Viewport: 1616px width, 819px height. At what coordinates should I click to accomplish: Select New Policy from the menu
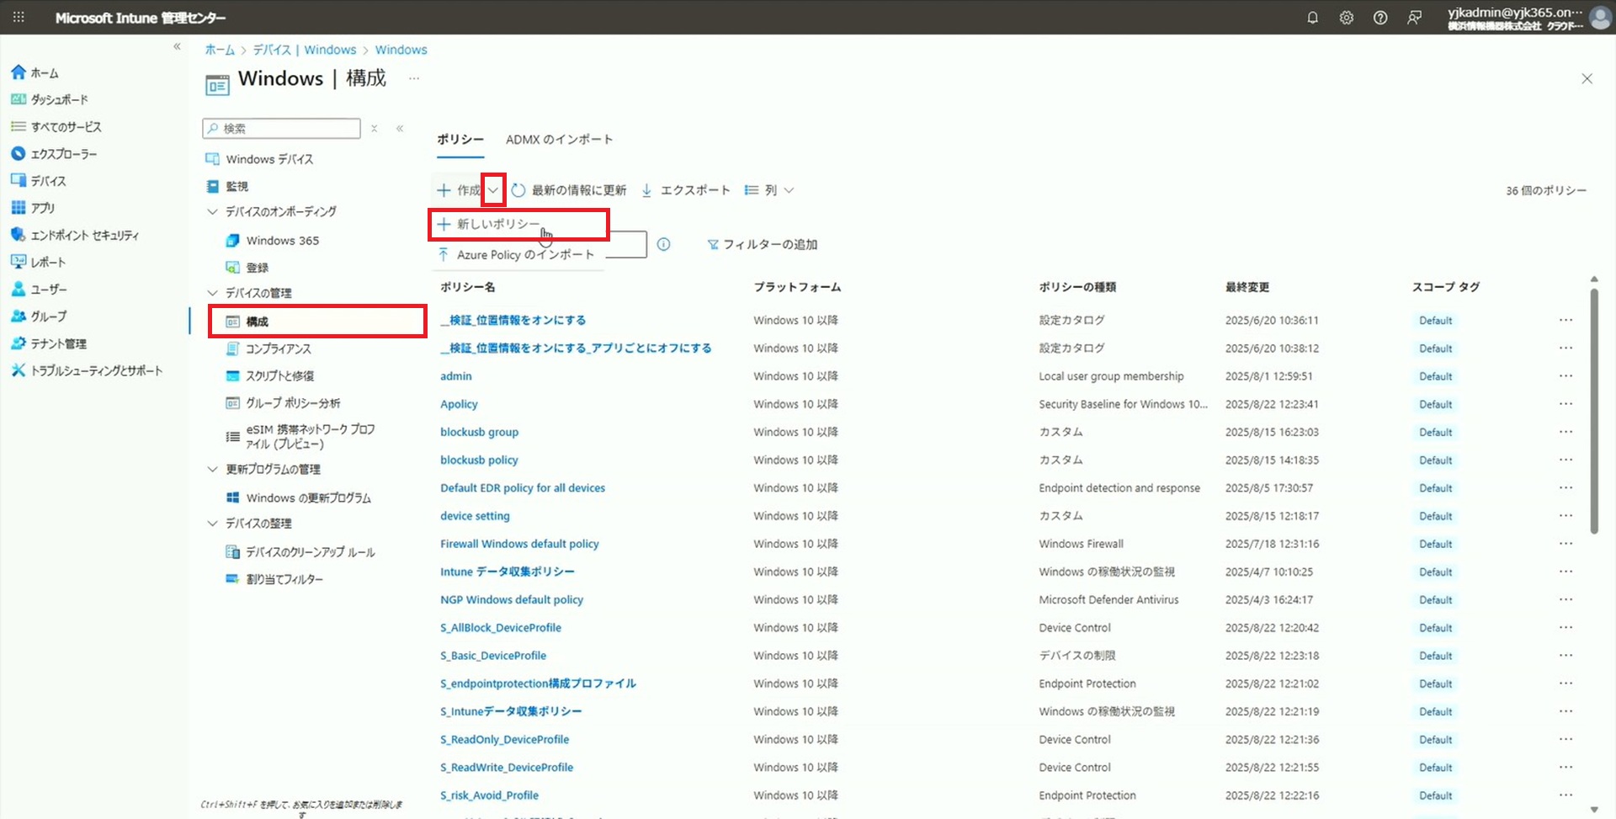(x=497, y=224)
